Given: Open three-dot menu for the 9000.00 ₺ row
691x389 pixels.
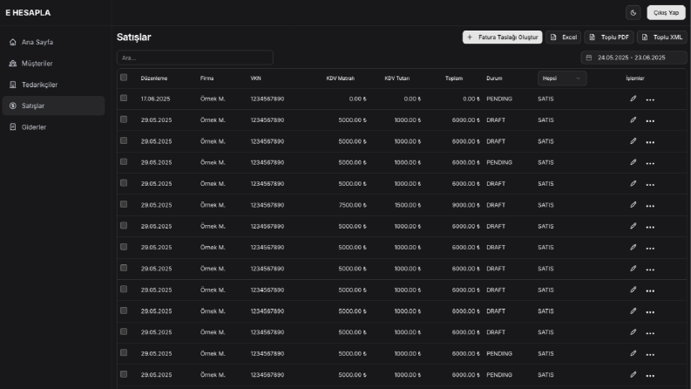Looking at the screenshot, I should click(650, 206).
